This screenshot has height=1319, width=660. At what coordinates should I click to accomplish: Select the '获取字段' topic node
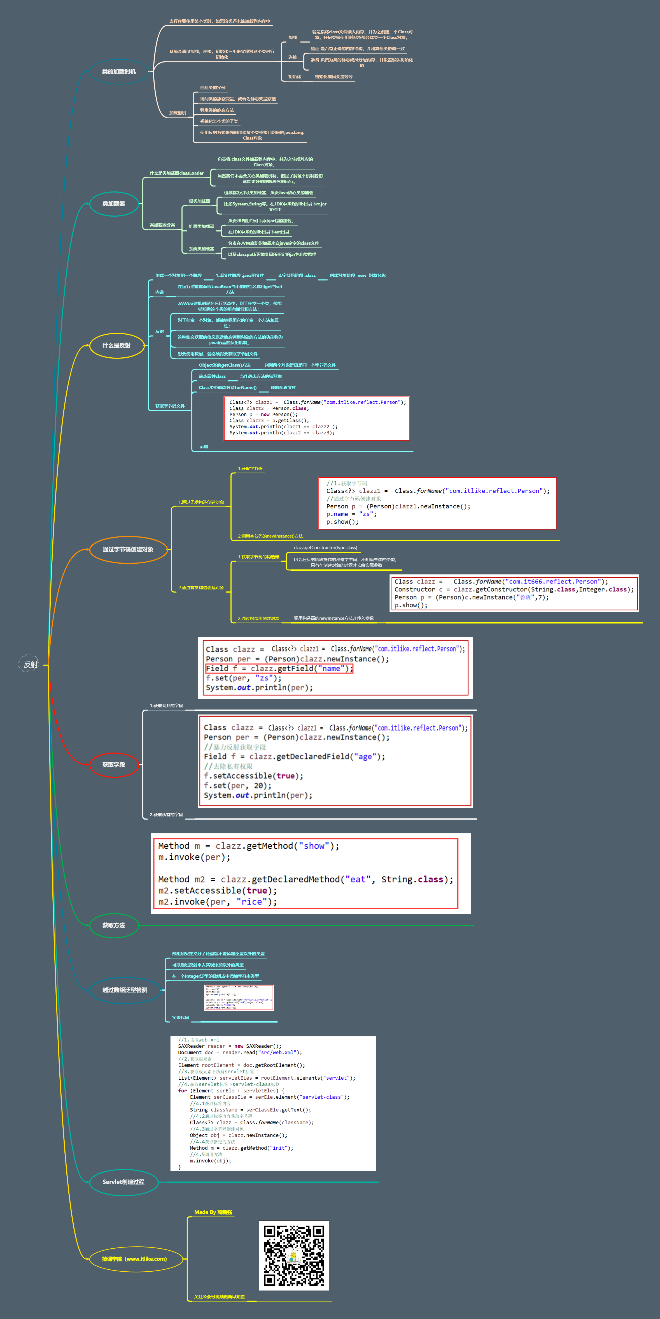pyautogui.click(x=114, y=765)
